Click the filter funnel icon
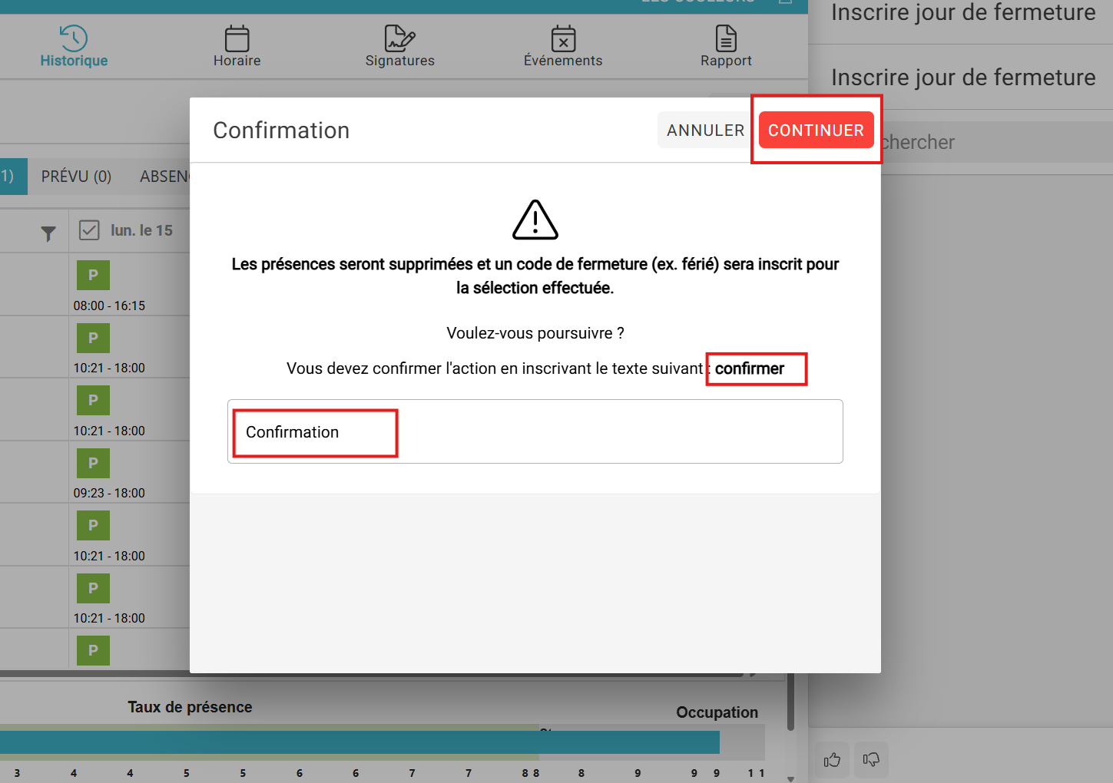 tap(48, 233)
